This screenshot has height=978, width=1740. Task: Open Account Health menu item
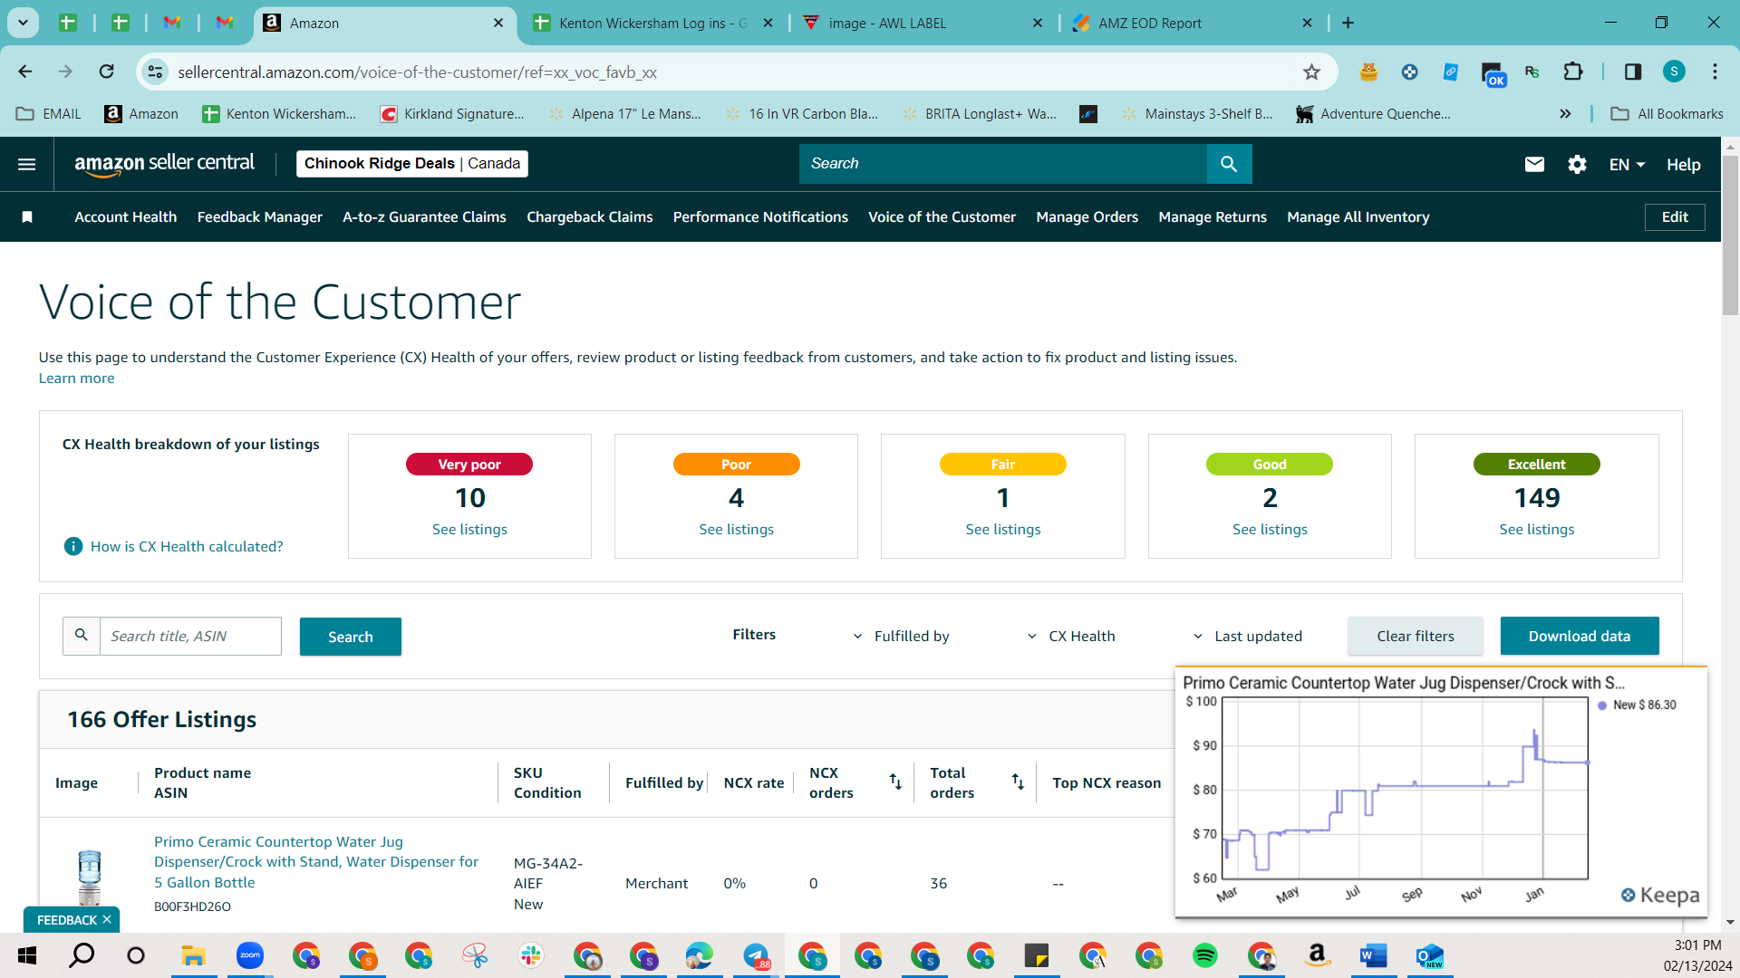pyautogui.click(x=126, y=217)
